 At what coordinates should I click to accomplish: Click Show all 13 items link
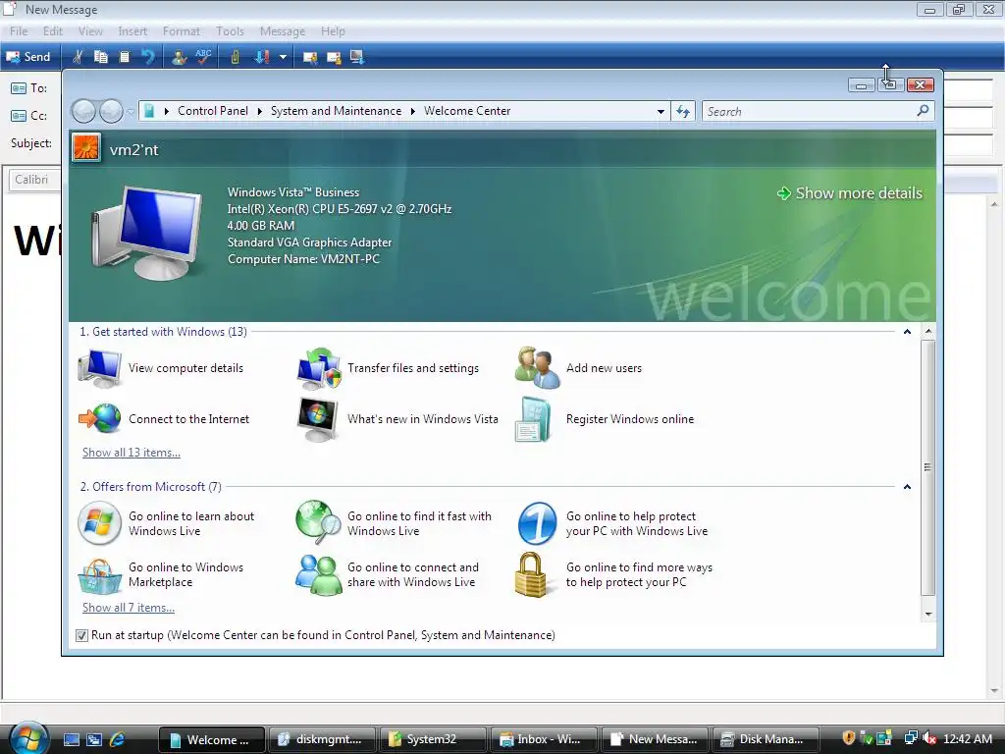pos(132,452)
